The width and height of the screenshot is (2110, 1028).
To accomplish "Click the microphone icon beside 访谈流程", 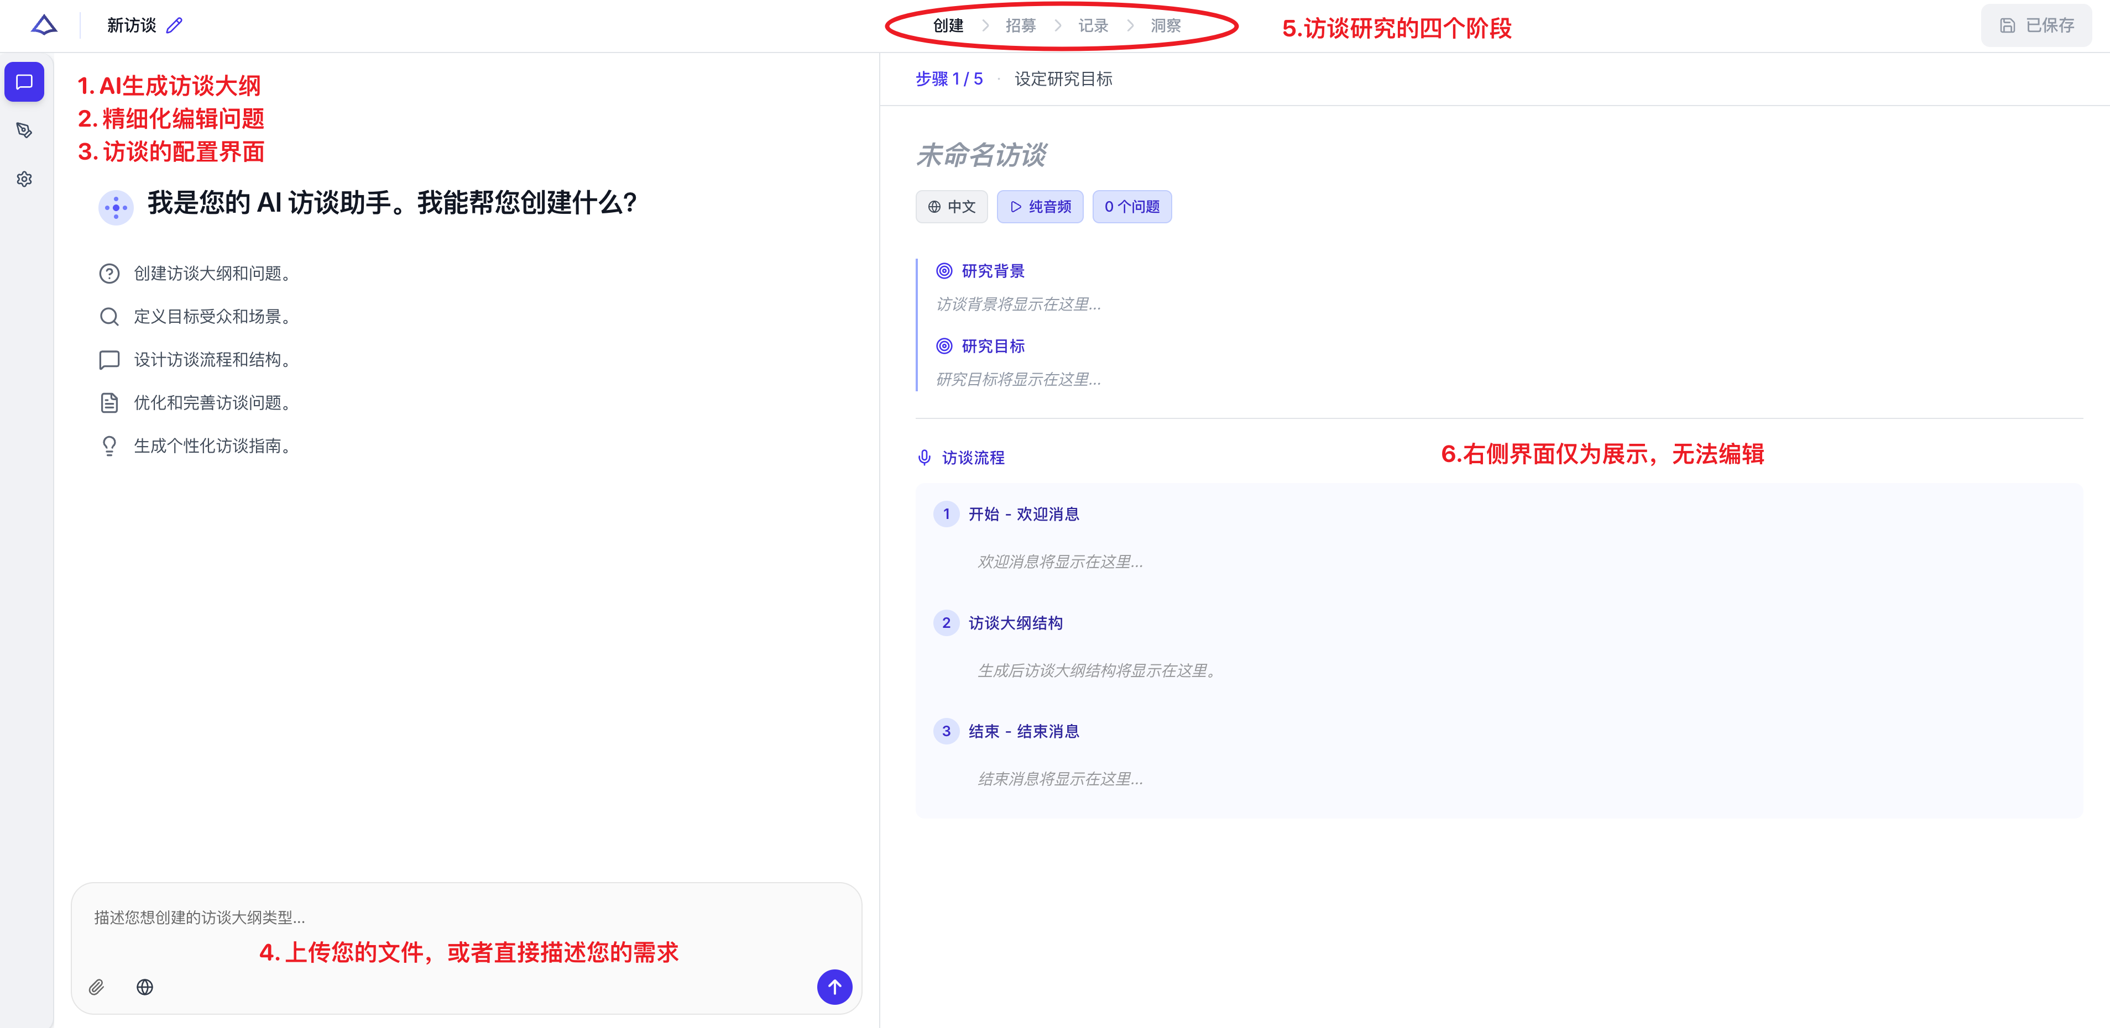I will click(x=925, y=458).
